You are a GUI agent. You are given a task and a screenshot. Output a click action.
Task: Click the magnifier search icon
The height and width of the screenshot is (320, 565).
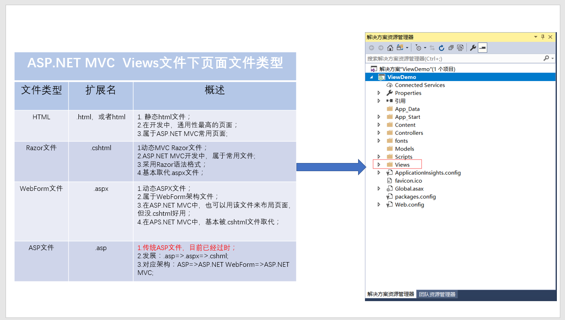[x=546, y=58]
